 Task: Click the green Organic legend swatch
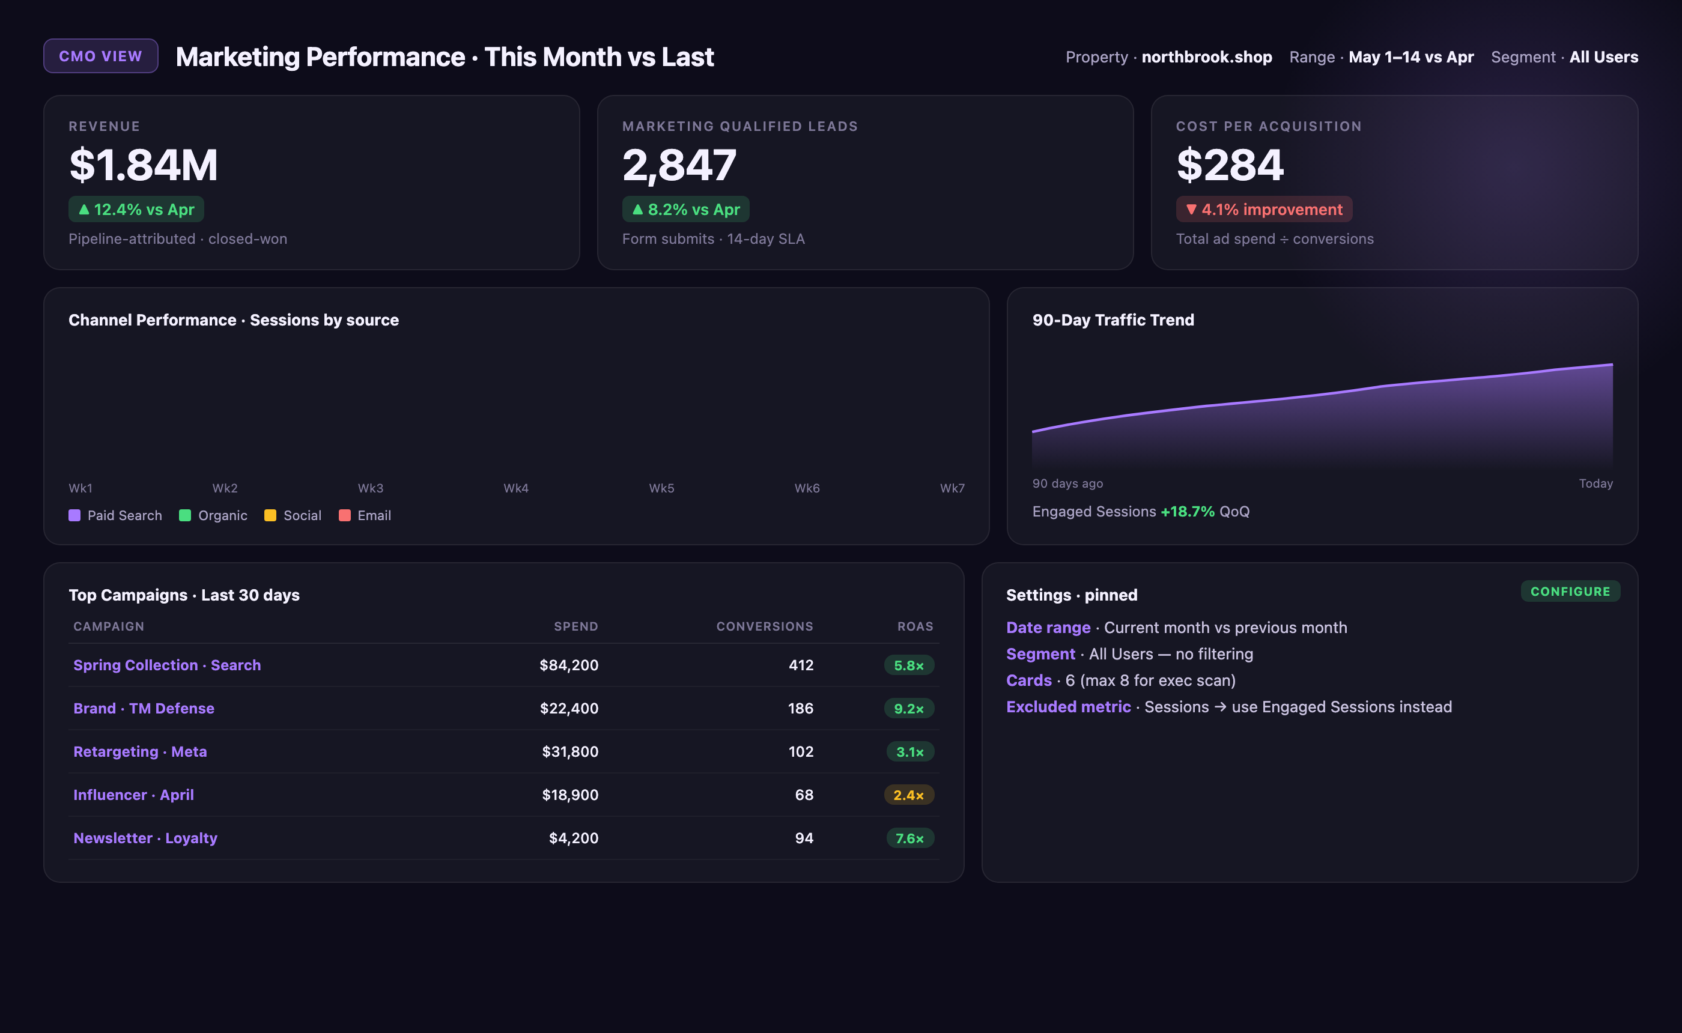pos(184,515)
